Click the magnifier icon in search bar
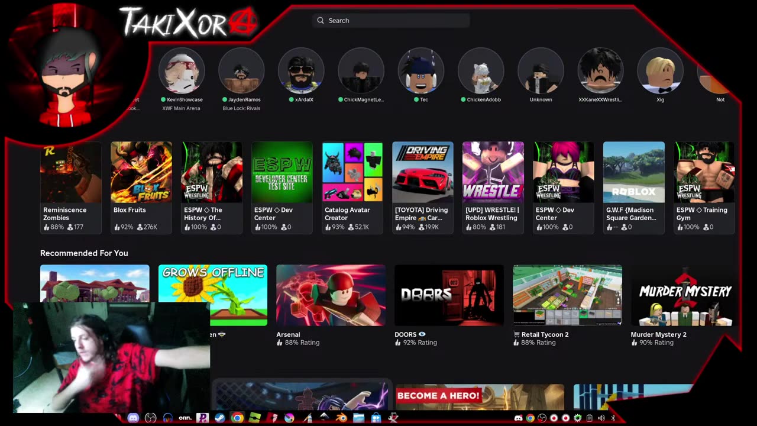 [x=321, y=20]
